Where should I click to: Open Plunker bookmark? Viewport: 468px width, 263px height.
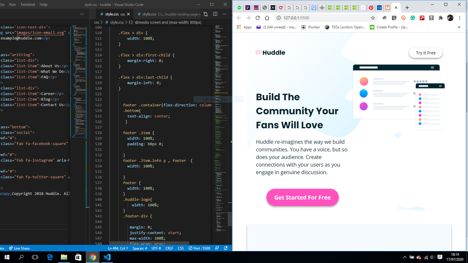[x=311, y=27]
